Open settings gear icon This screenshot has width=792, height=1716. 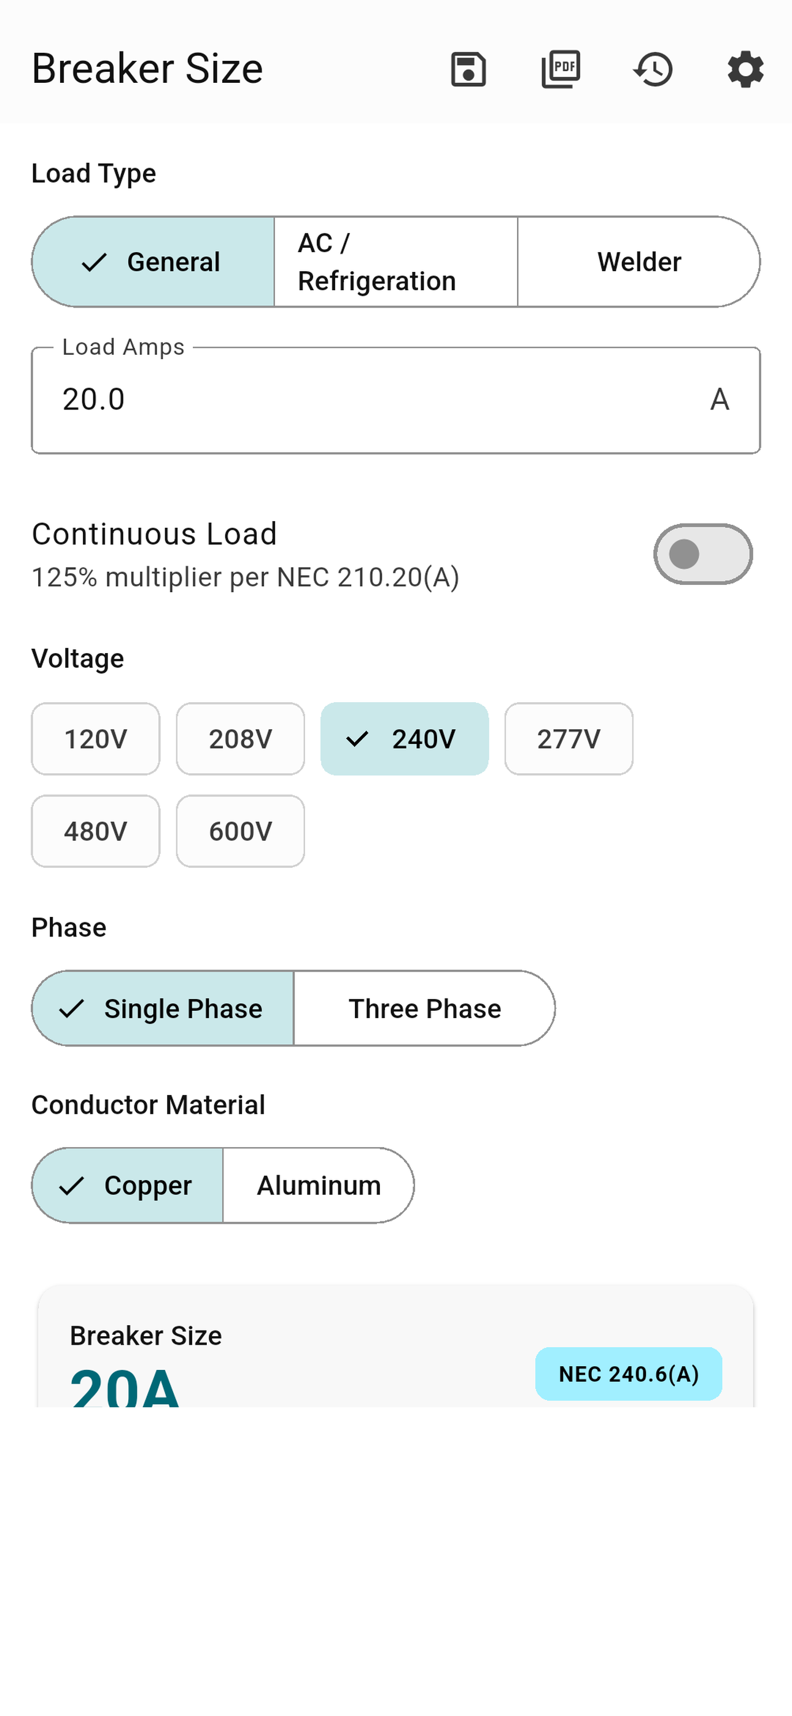pyautogui.click(x=745, y=69)
